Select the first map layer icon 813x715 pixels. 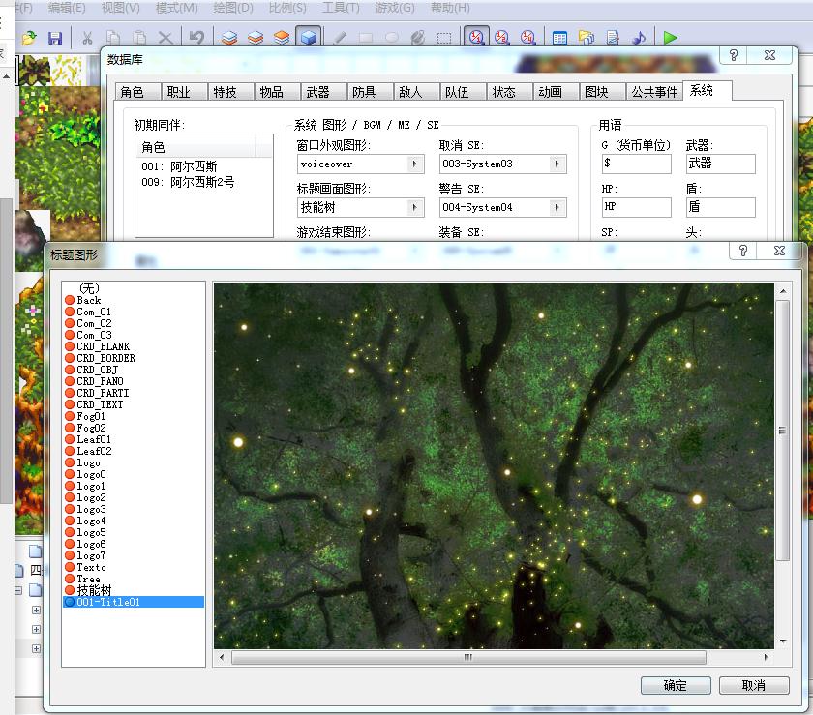pyautogui.click(x=229, y=38)
